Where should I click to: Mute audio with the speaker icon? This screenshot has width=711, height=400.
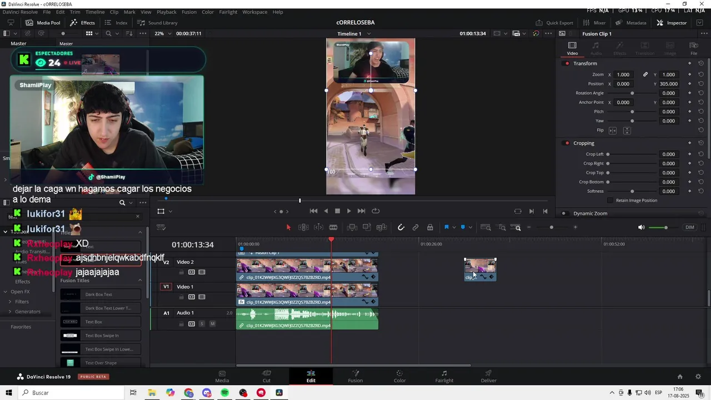point(641,227)
